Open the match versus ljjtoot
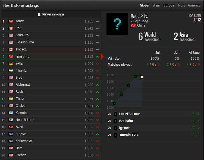Image resolution: width=204 pixels, height=160 pixels. coord(154,128)
